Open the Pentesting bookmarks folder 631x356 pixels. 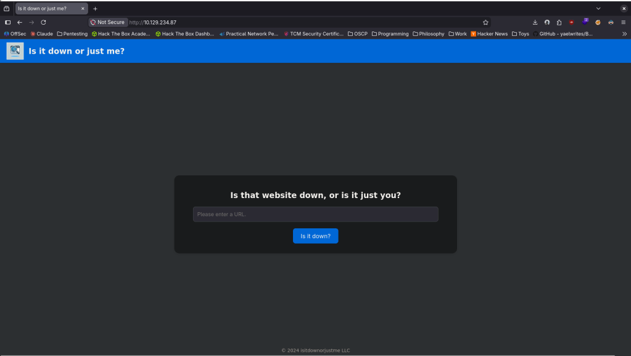pos(72,34)
